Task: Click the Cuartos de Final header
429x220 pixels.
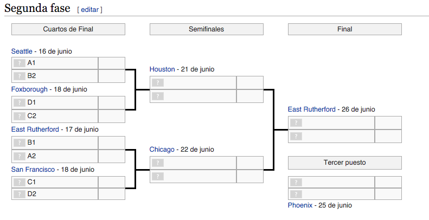Action: pos(68,29)
